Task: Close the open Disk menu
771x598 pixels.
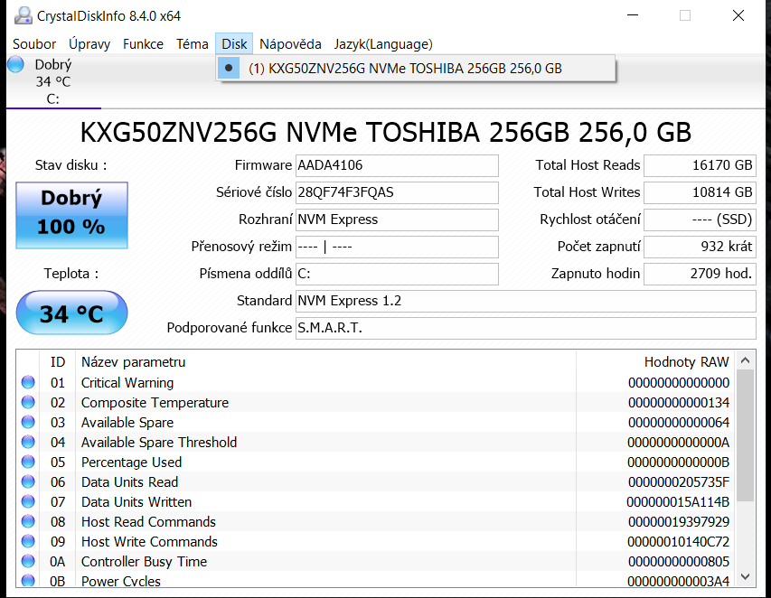Action: coord(234,44)
